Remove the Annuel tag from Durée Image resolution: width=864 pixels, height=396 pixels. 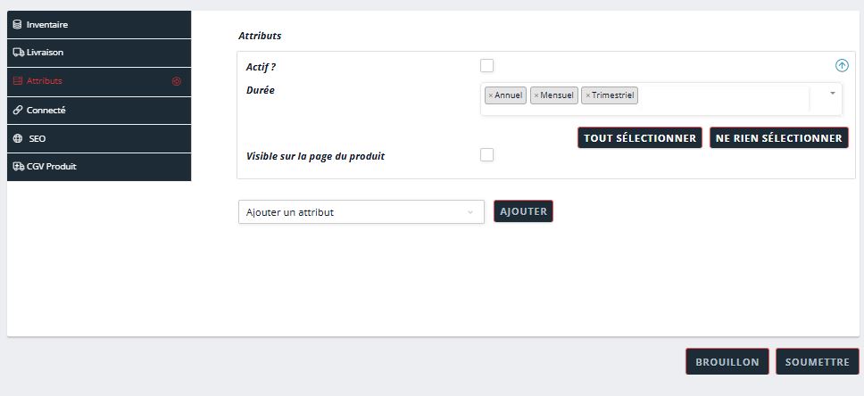point(490,95)
